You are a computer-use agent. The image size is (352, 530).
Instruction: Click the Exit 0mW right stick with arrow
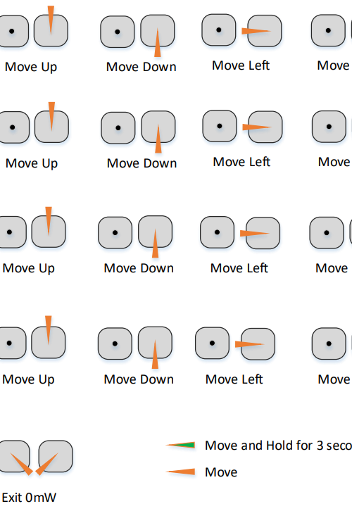56,456
